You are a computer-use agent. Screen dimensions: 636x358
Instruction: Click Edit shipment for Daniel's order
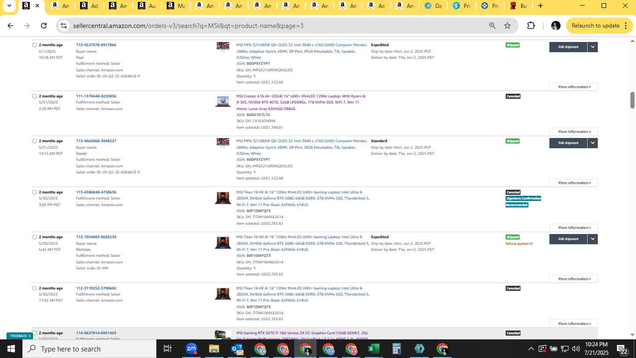pos(568,143)
